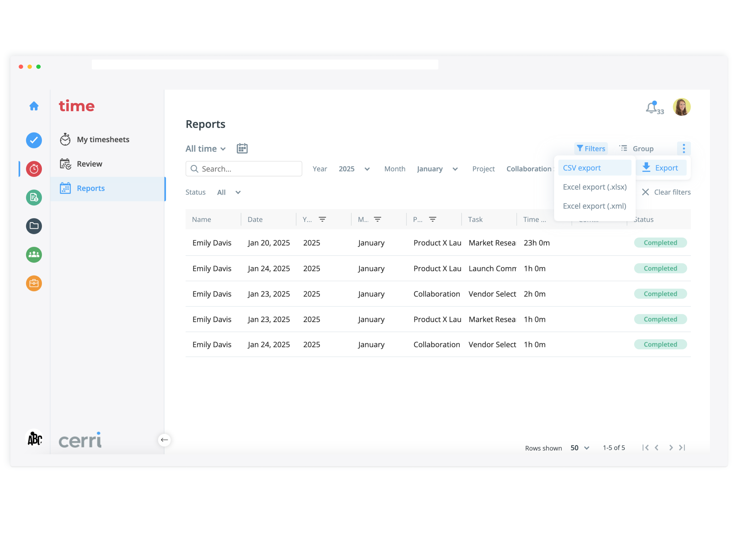Open the calendar date picker icon
The image size is (738, 541).
tap(242, 149)
